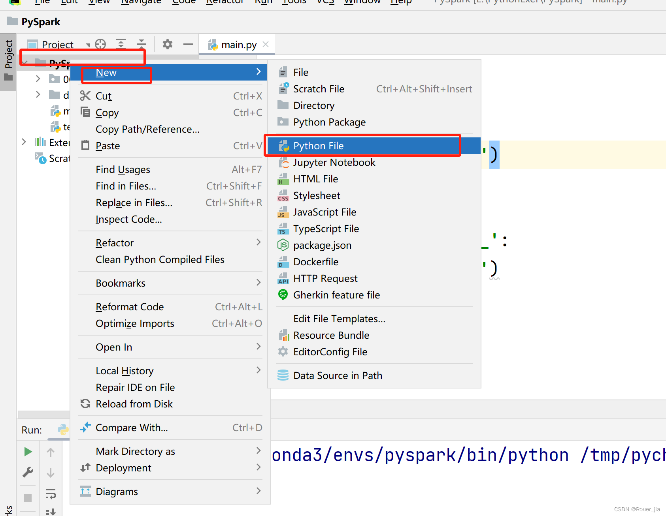This screenshot has height=516, width=666.
Task: Close the main.py editor tab
Action: coord(266,44)
